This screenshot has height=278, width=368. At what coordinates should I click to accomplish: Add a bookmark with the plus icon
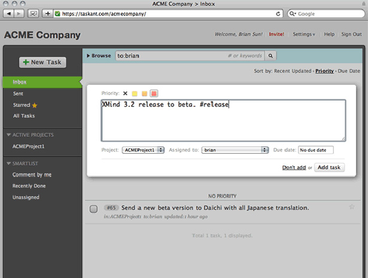coord(48,14)
